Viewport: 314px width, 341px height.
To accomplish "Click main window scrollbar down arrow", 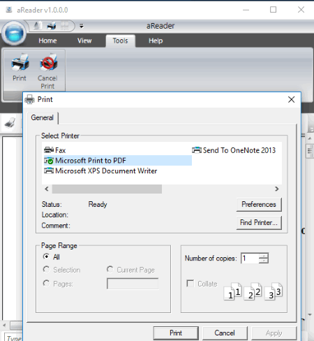I will (310, 314).
